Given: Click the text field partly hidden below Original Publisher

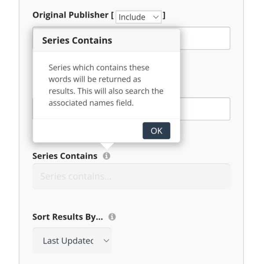Looking at the screenshot, I should coord(205,109).
